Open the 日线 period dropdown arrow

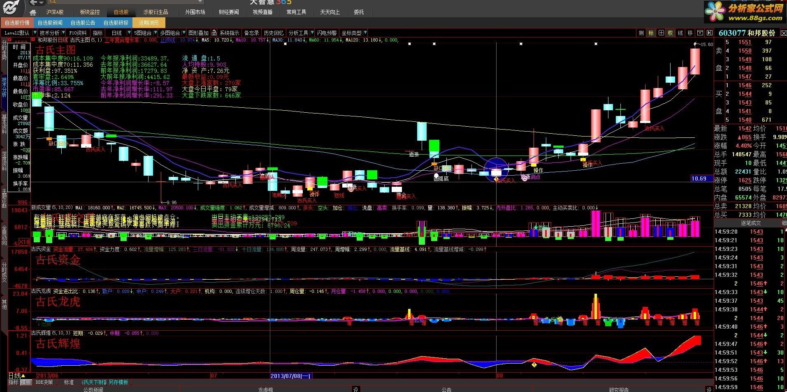point(129,33)
